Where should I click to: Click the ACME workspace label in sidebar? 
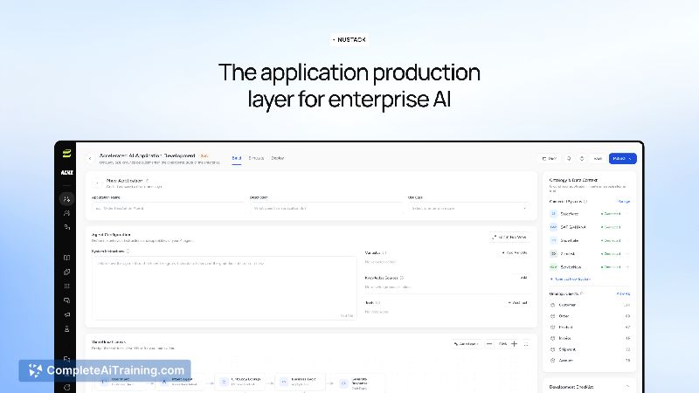(x=67, y=172)
